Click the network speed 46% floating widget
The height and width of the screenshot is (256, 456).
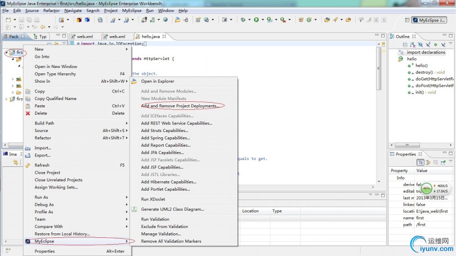435,188
